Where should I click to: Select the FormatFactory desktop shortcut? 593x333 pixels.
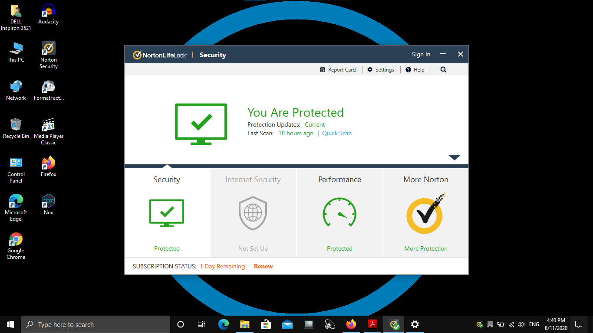point(49,91)
